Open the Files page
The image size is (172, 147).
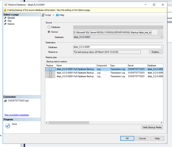click(x=10, y=21)
